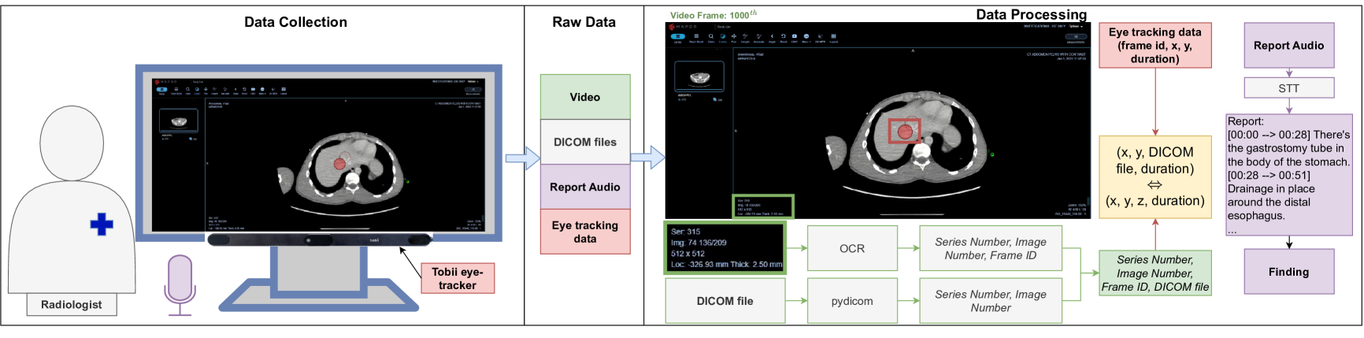This screenshot has height=338, width=1364.
Task: Select the Zoom magnifier tool in large viewer
Action: click(x=710, y=36)
